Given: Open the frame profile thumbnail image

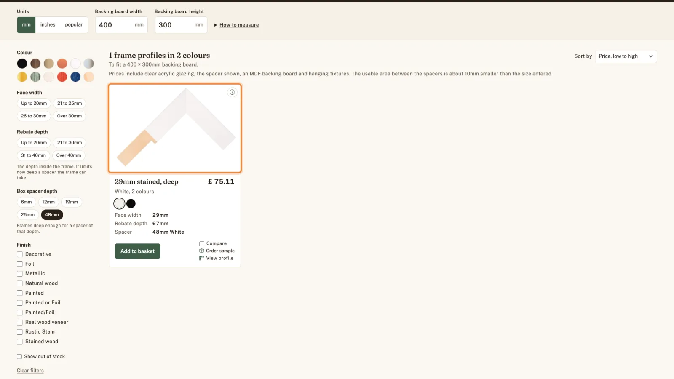Looking at the screenshot, I should (x=175, y=128).
